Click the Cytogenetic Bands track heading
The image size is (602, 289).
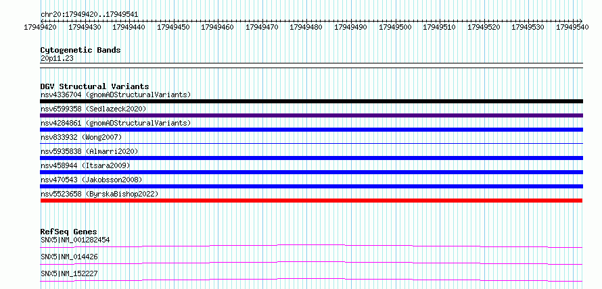coord(80,50)
